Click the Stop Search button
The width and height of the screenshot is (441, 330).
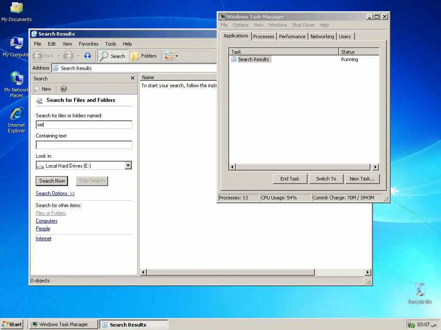[x=92, y=181]
